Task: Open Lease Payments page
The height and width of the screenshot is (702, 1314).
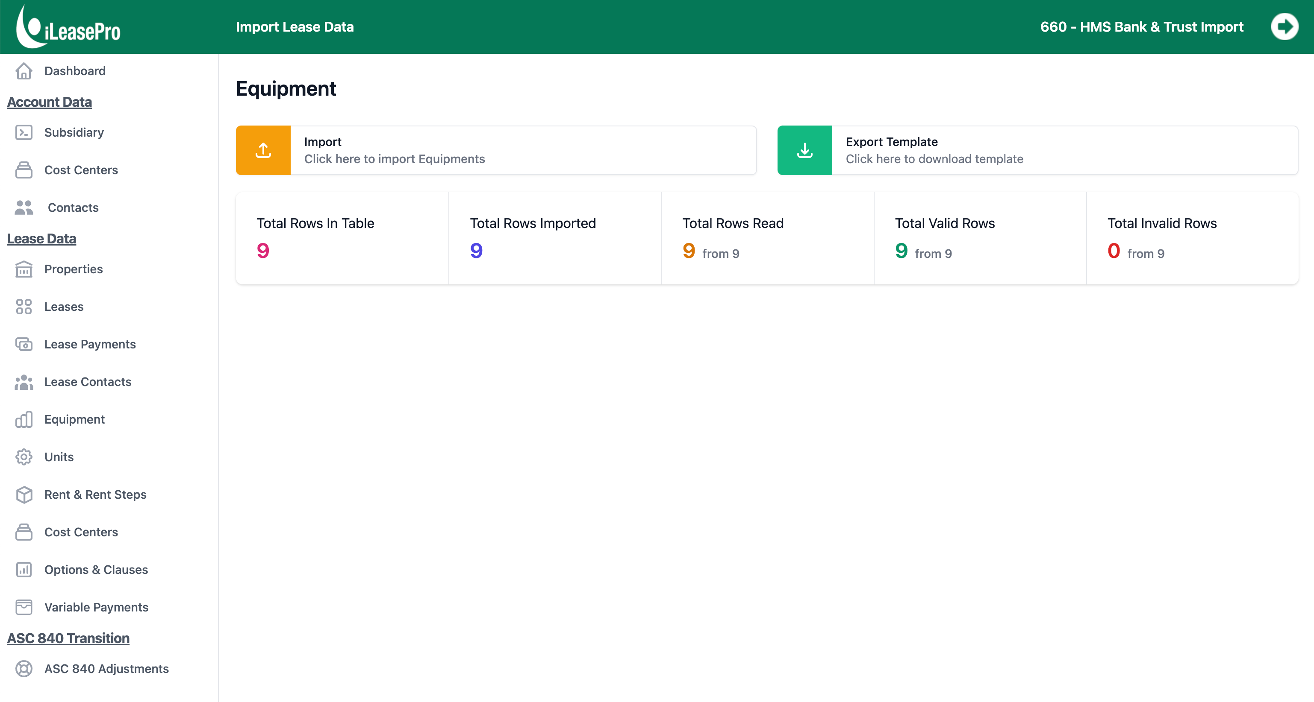Action: point(90,344)
